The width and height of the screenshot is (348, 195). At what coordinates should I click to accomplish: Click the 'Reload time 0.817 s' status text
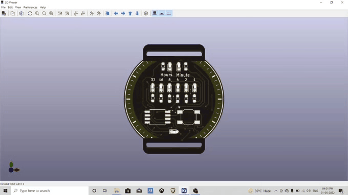[x=12, y=184]
